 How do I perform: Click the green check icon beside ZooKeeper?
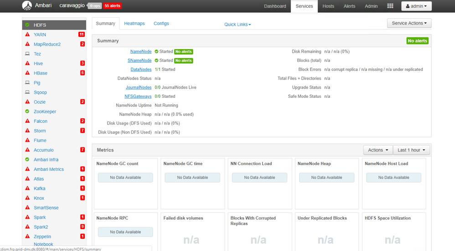(27, 111)
